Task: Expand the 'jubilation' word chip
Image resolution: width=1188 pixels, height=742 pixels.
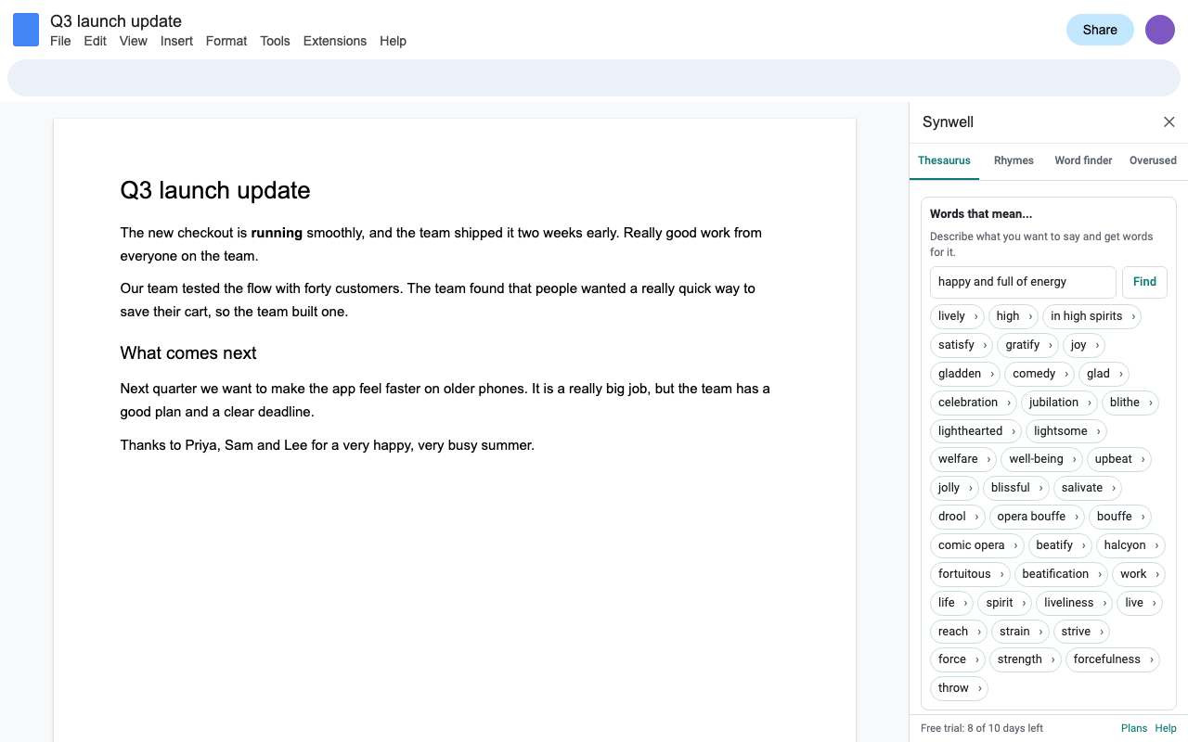Action: coord(1059,403)
